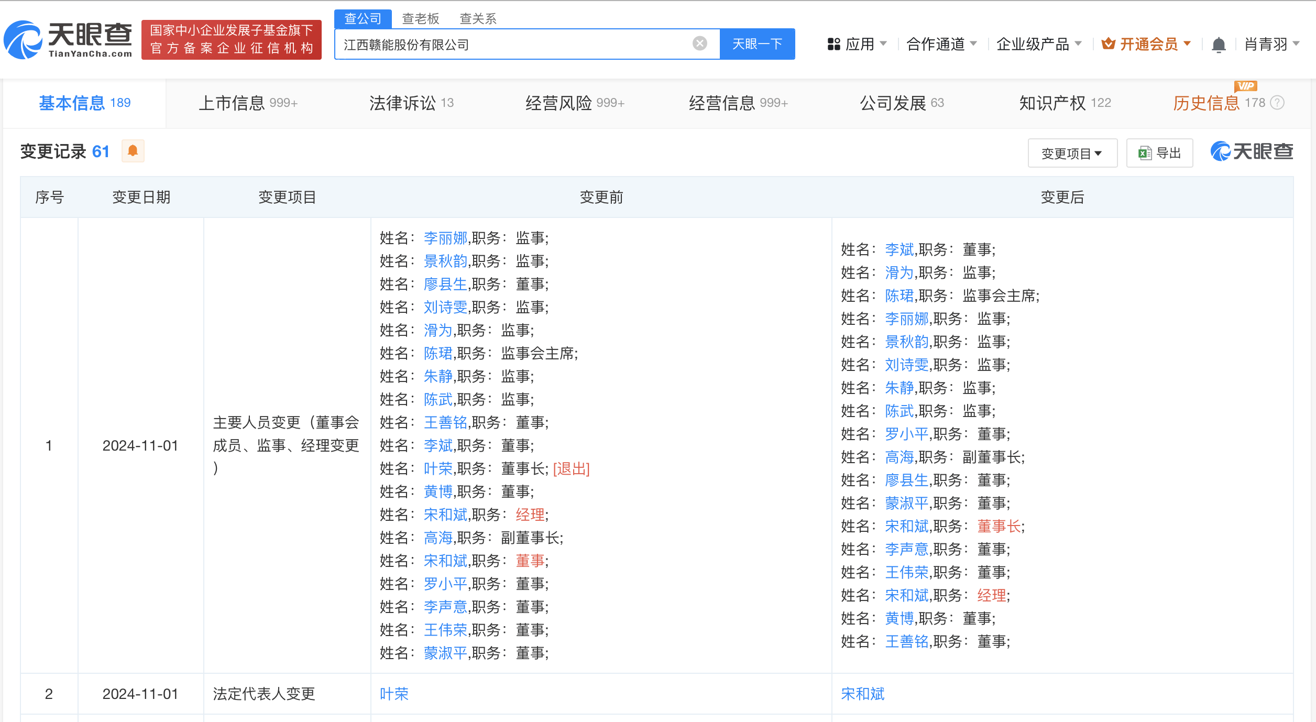Open 陈珺 监事会主席 link in 变更后 column
This screenshot has width=1316, height=722.
[x=900, y=296]
